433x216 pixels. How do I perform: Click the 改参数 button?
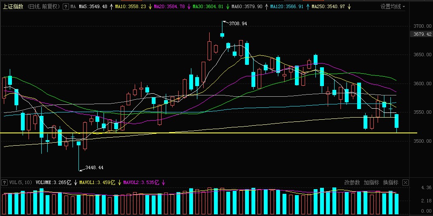tap(352, 182)
